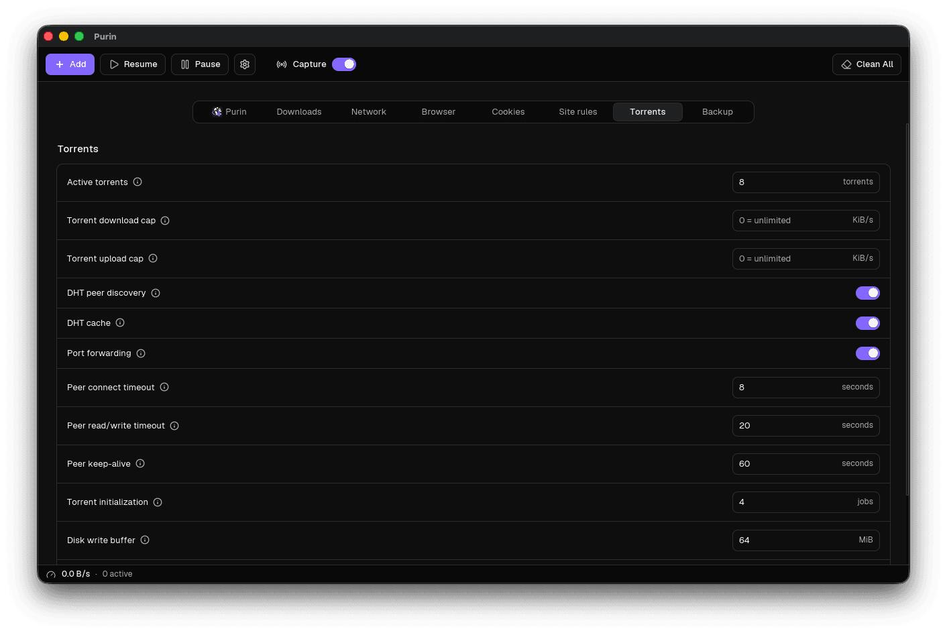Open the Cookies settings tab
Image resolution: width=947 pixels, height=633 pixels.
pos(508,112)
